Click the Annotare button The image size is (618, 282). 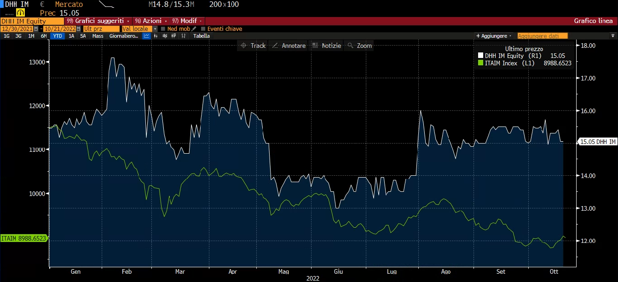point(289,46)
